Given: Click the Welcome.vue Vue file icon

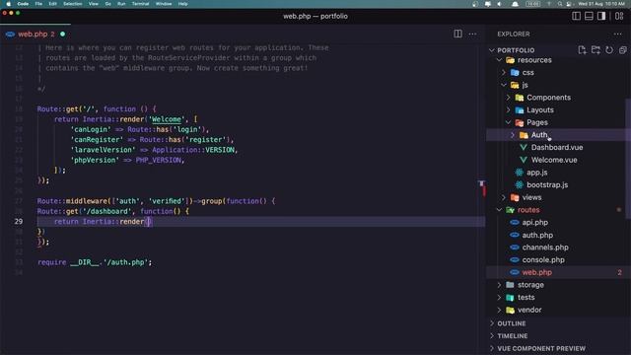Looking at the screenshot, I should pos(524,160).
